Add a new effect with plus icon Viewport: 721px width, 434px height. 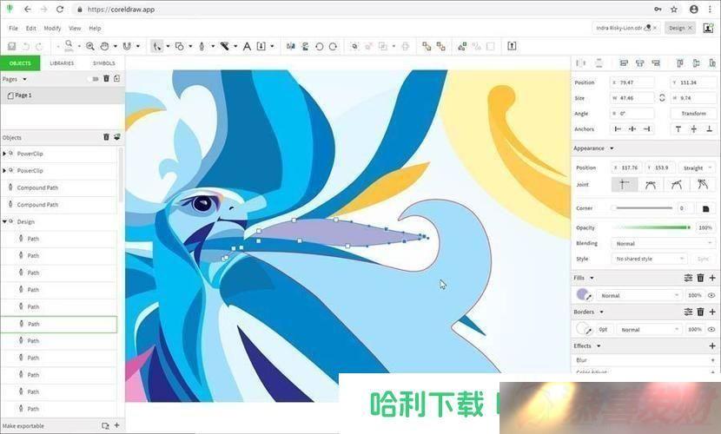point(712,345)
